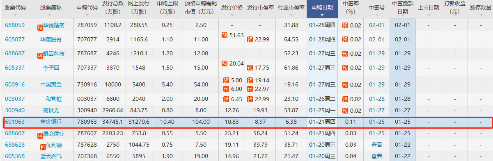Image resolution: width=493 pixels, height=161 pixels.
Task: Click the 预 badge beside 19.14 ratio
Action: point(250,81)
